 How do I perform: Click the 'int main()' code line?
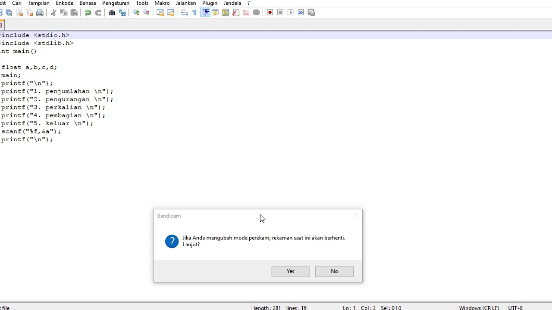[18, 51]
